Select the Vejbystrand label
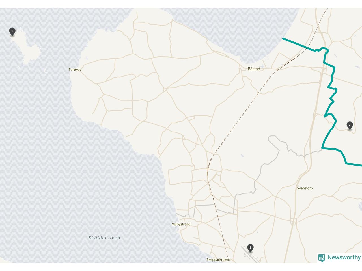The height and width of the screenshot is (271, 362). click(181, 224)
